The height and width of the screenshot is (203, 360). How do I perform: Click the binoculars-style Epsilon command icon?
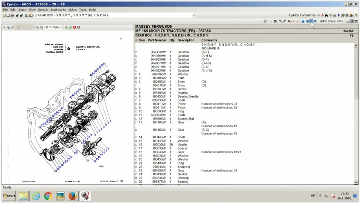335,15
